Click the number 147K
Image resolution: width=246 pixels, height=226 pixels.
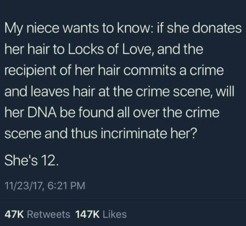coord(87,214)
